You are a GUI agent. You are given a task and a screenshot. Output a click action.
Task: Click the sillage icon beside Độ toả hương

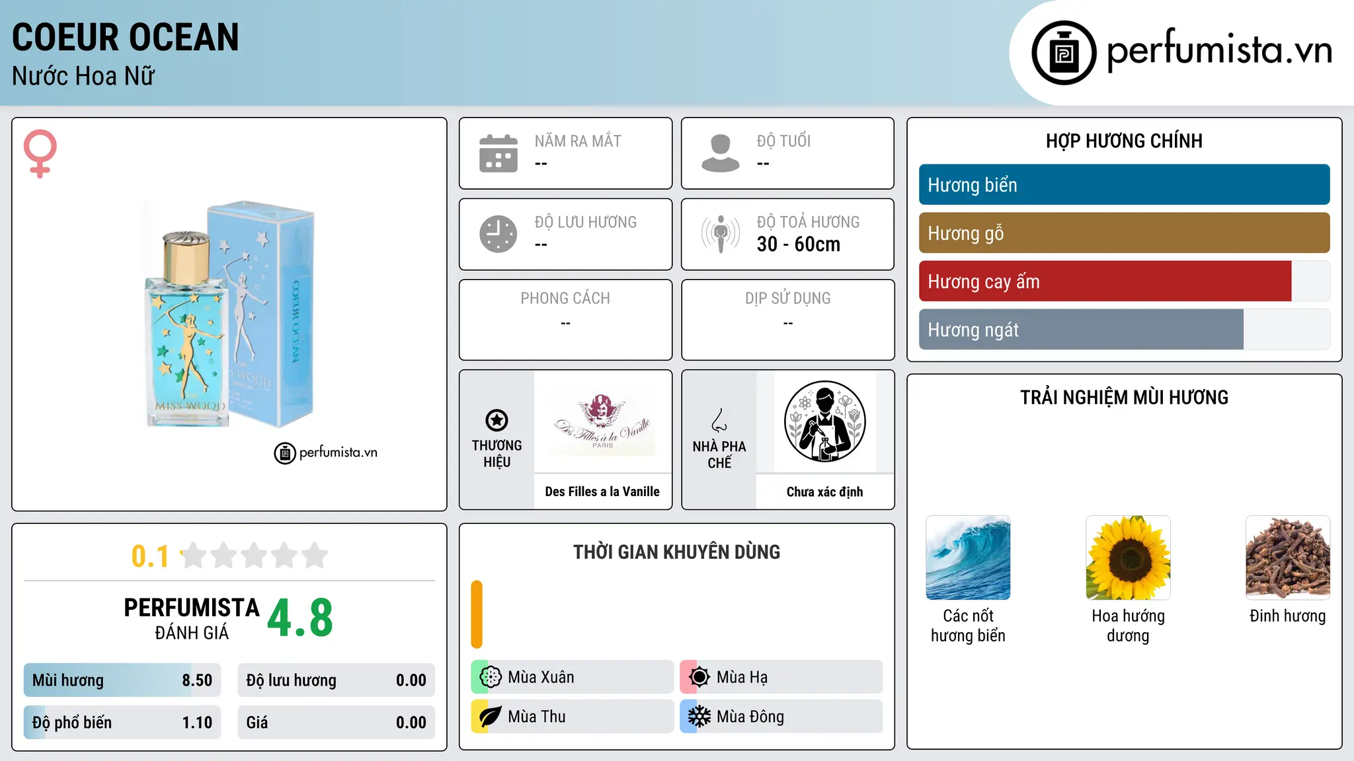(720, 234)
